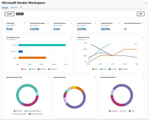Click the $650k Total SaaS Spend value
This screenshot has width=149, height=120.
106,29
